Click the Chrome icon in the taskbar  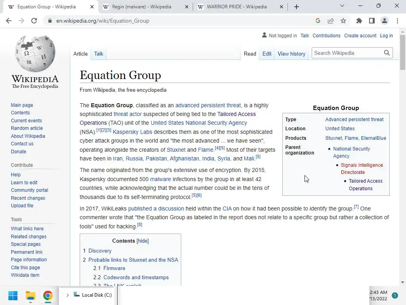(48, 295)
